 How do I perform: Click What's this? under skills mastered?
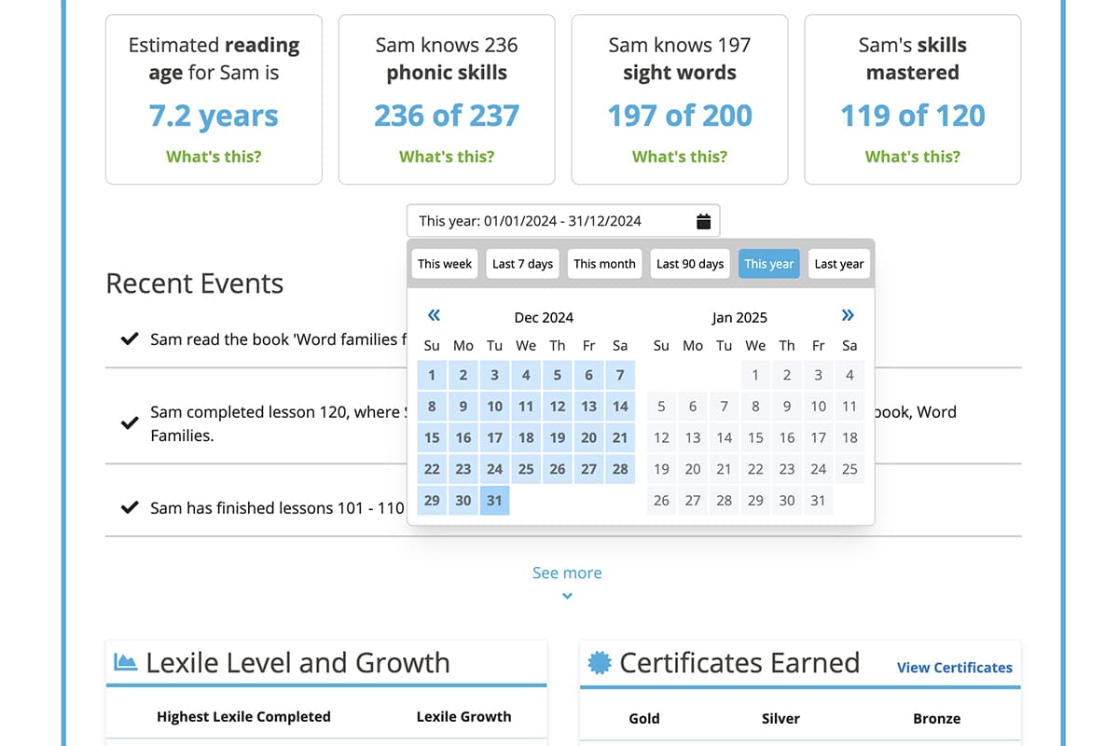(912, 156)
